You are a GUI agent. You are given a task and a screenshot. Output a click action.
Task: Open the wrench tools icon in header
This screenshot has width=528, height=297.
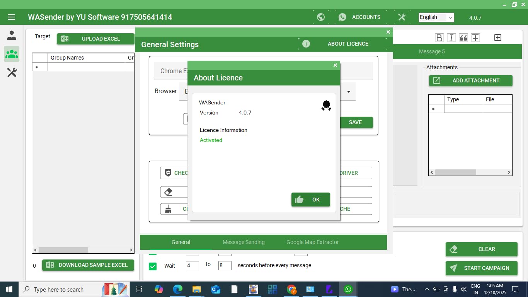402,17
